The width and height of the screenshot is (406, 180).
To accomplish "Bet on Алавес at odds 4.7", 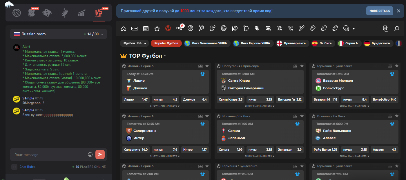I will [384, 150].
